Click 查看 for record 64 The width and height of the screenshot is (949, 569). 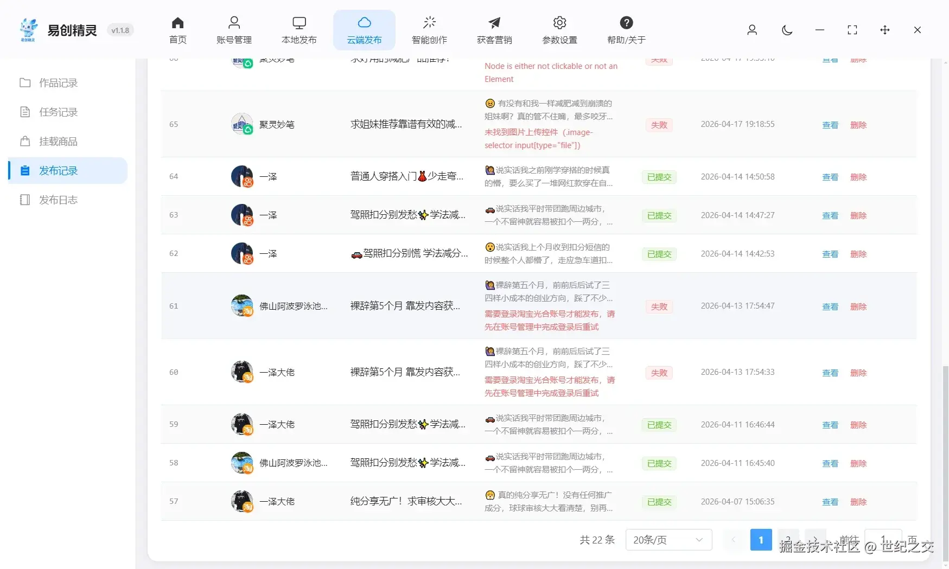coord(830,177)
